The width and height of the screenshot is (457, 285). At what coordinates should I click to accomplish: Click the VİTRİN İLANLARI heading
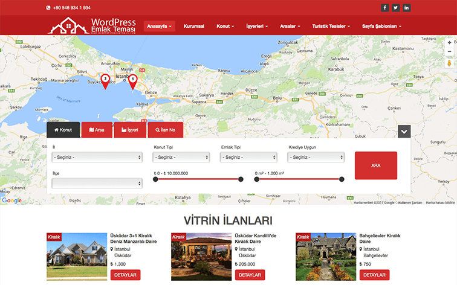pyautogui.click(x=228, y=220)
